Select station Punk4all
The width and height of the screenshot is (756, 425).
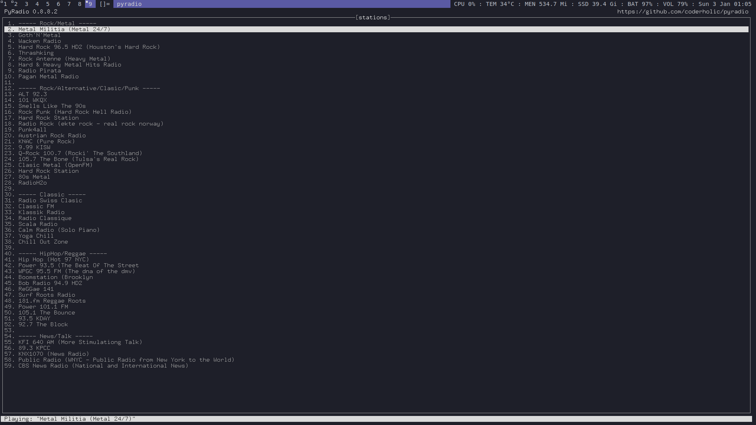(32, 129)
